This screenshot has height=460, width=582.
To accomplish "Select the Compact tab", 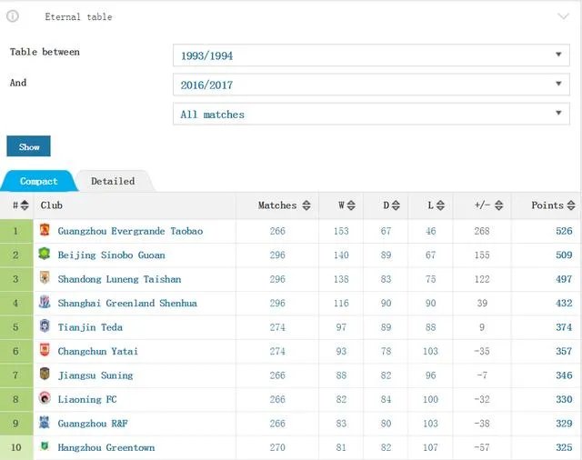I will (x=38, y=181).
